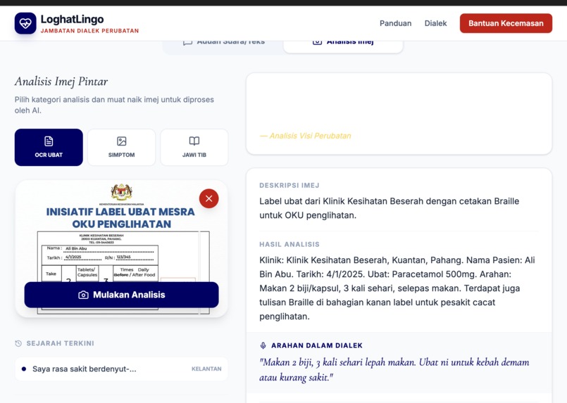The image size is (567, 403).
Task: Click the LoghatLingo heart logo icon
Action: tap(25, 23)
